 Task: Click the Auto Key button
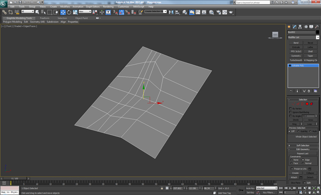point(250,188)
